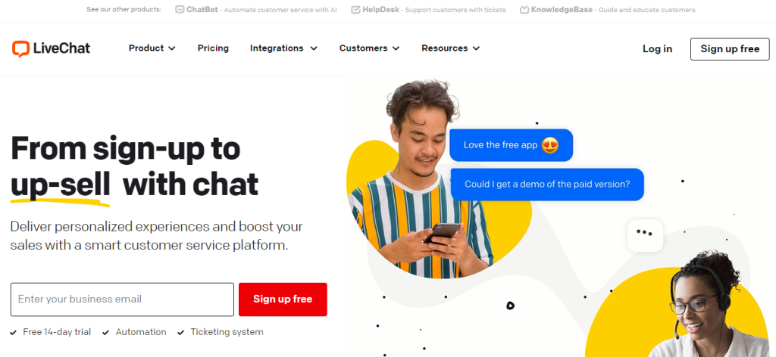The width and height of the screenshot is (776, 357).
Task: Click the KnowledgeBase icon in top bar
Action: 524,10
